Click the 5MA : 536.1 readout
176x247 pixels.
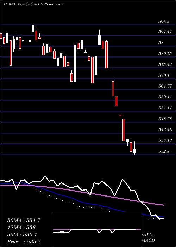[x=22, y=235]
